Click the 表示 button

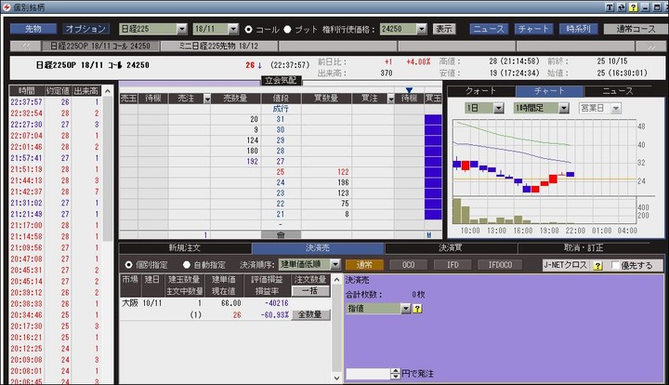(444, 29)
